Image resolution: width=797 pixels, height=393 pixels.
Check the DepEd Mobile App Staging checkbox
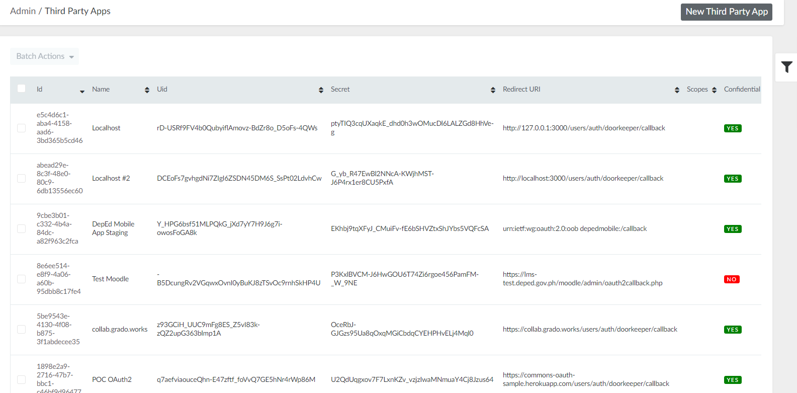(21, 228)
